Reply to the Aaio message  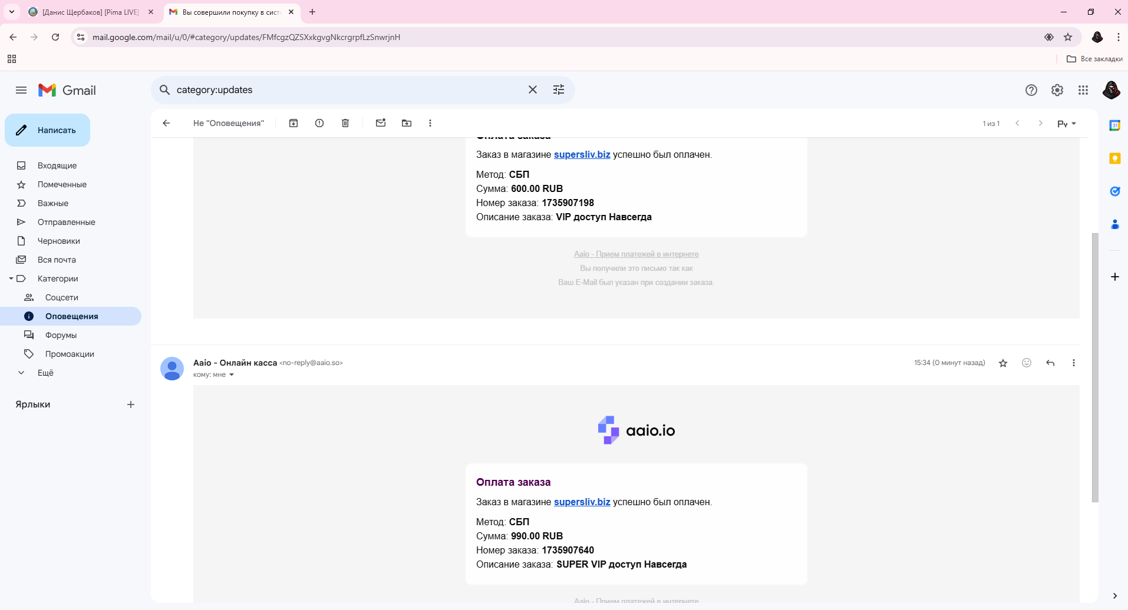click(1050, 363)
